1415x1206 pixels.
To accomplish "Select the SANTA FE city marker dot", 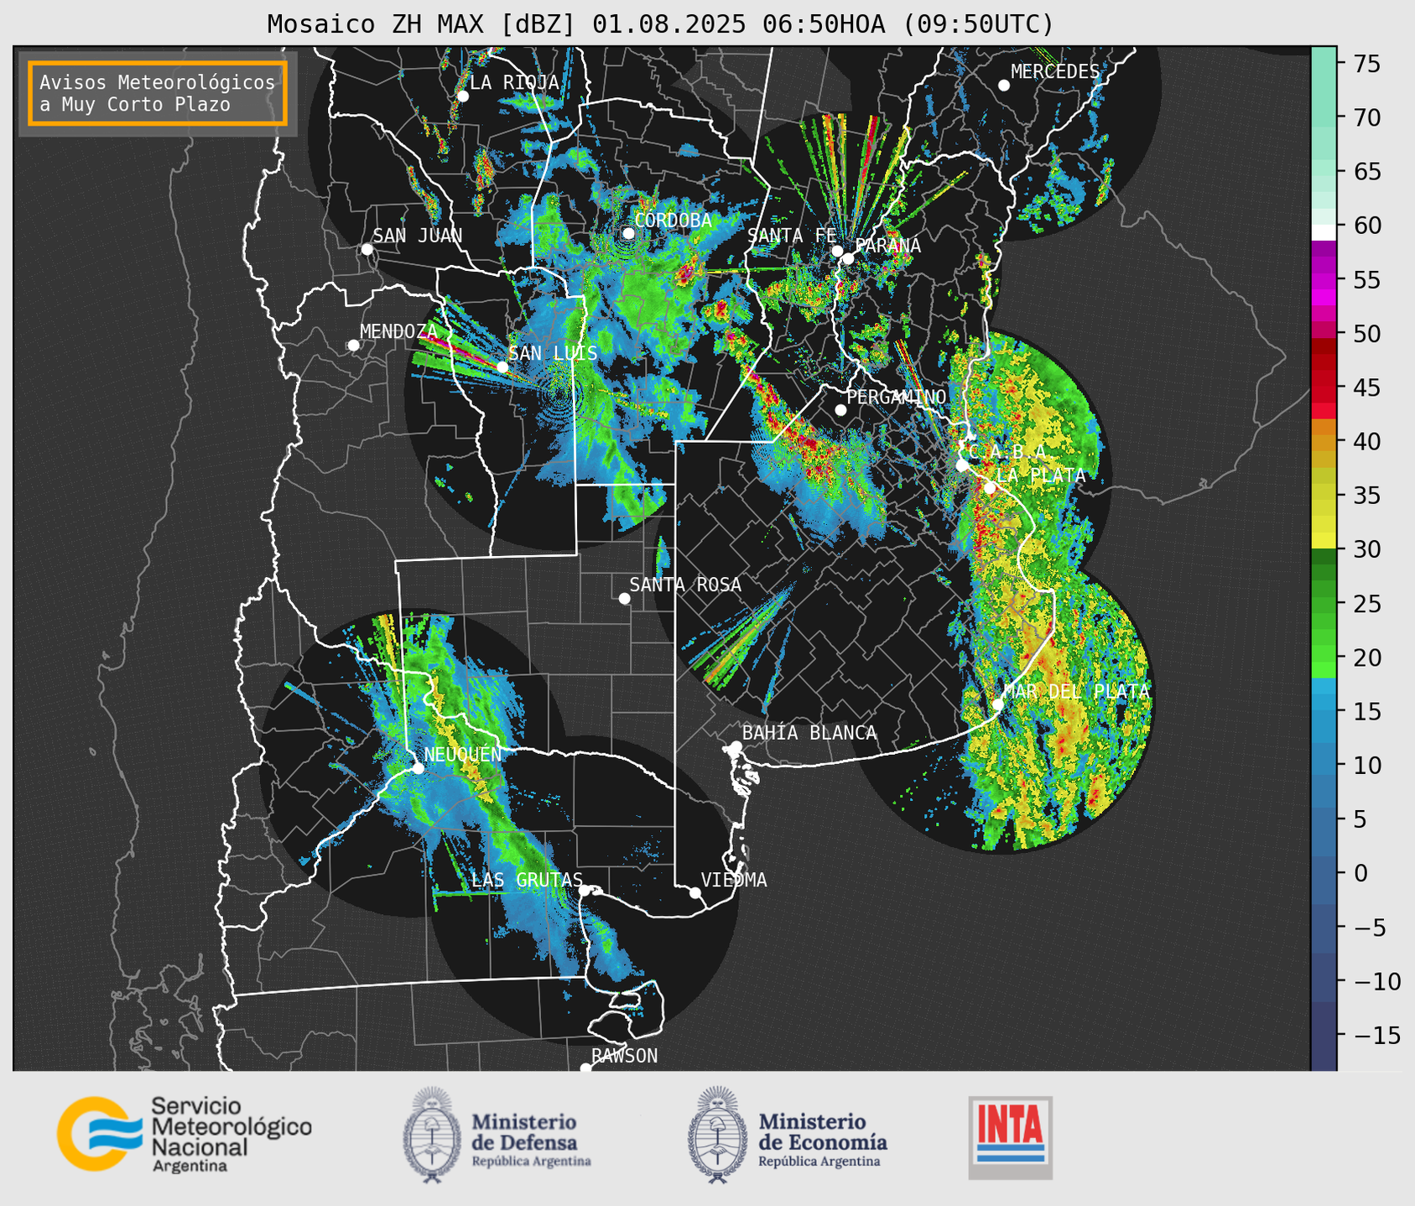I will [x=837, y=251].
